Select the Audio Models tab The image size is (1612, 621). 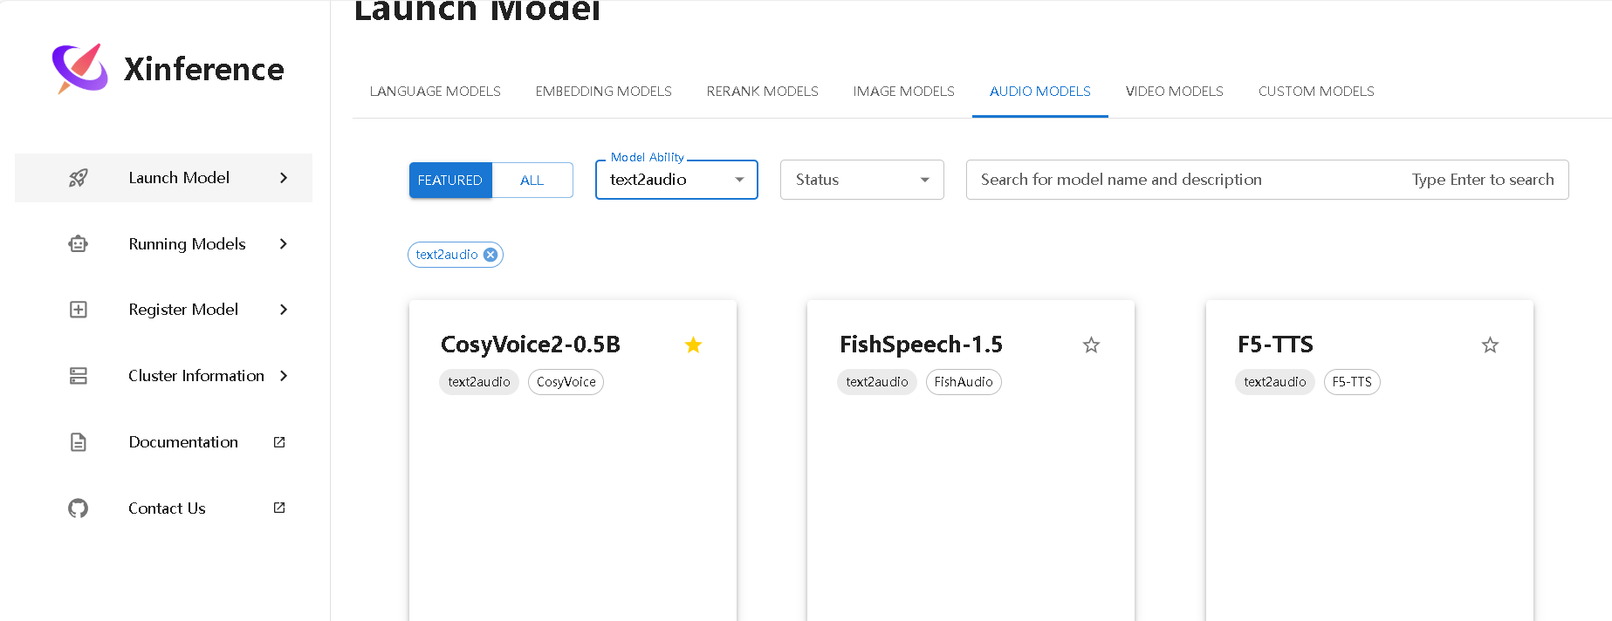point(1040,92)
